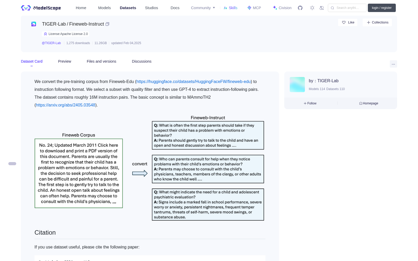This screenshot has width=418, height=261.
Task: Click the Fineweb corpus conversion diagram image
Action: click(149, 168)
